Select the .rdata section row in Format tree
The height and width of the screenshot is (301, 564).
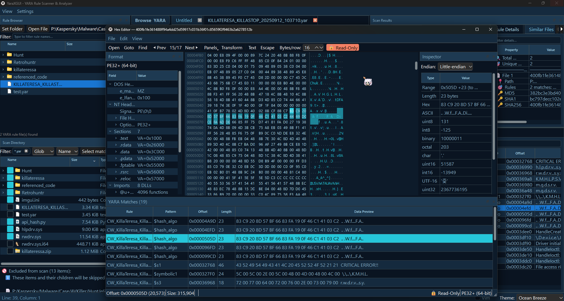143,145
